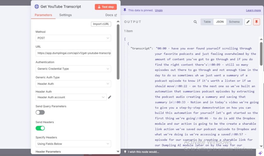
Task: Click the output panel scroll-down arrow
Action: [261, 146]
